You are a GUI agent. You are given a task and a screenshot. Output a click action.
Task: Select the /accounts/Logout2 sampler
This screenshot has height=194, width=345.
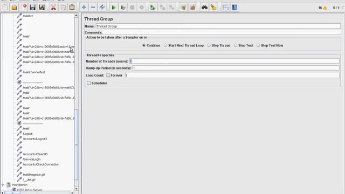point(34,139)
